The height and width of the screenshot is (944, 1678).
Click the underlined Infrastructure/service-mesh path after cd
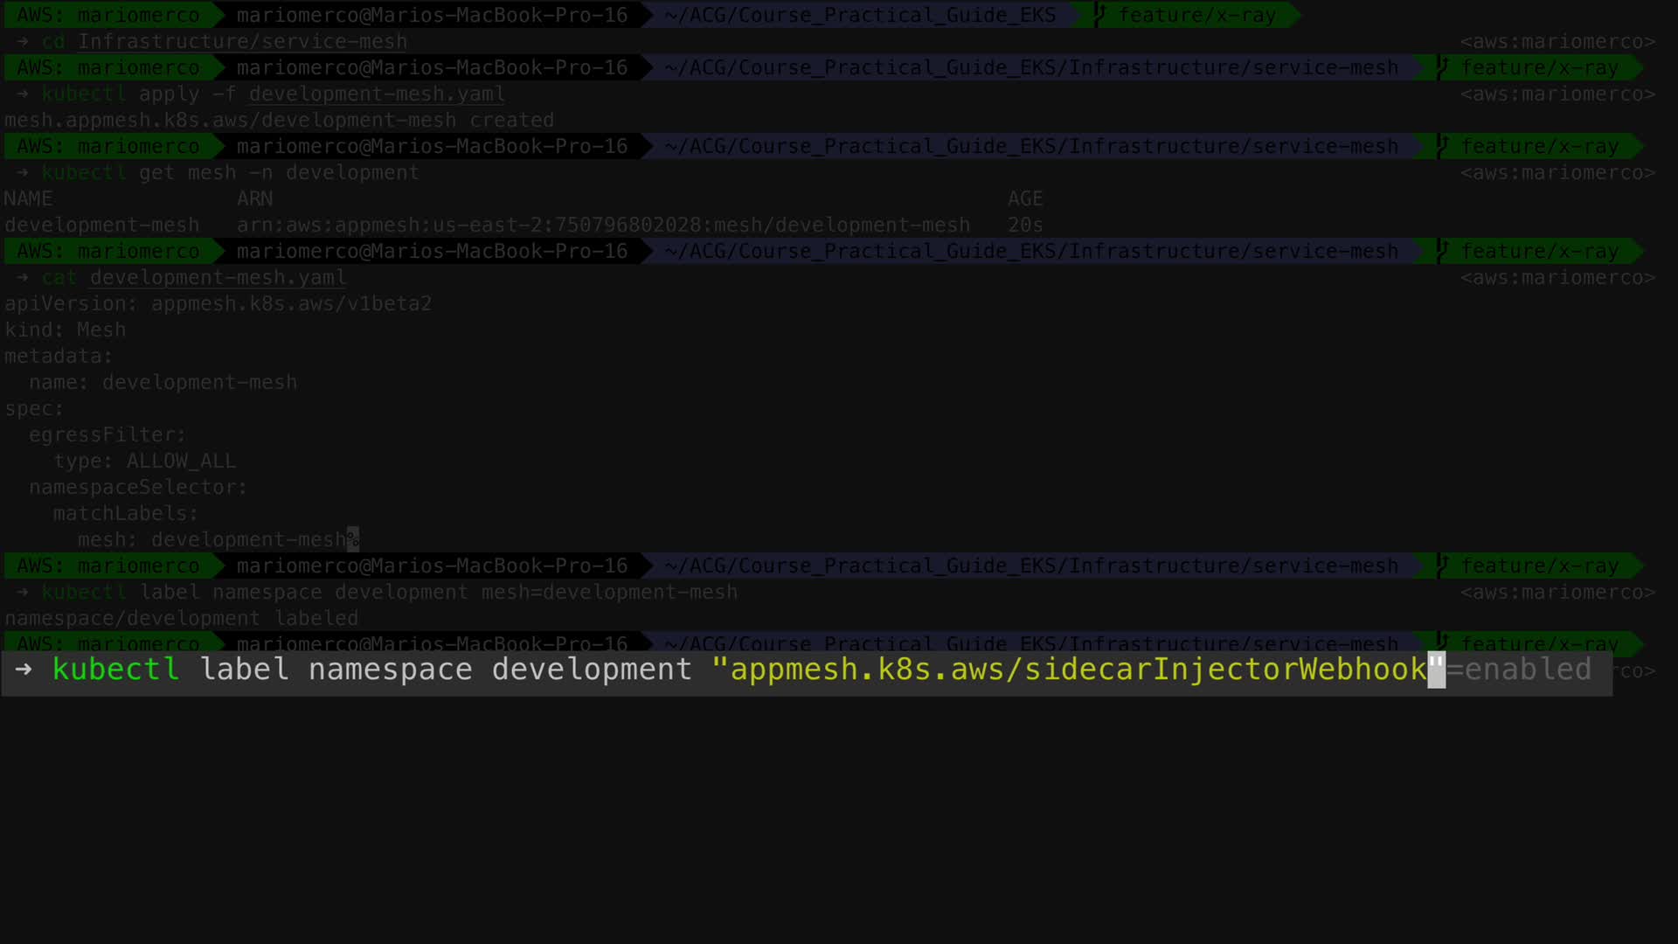point(242,41)
